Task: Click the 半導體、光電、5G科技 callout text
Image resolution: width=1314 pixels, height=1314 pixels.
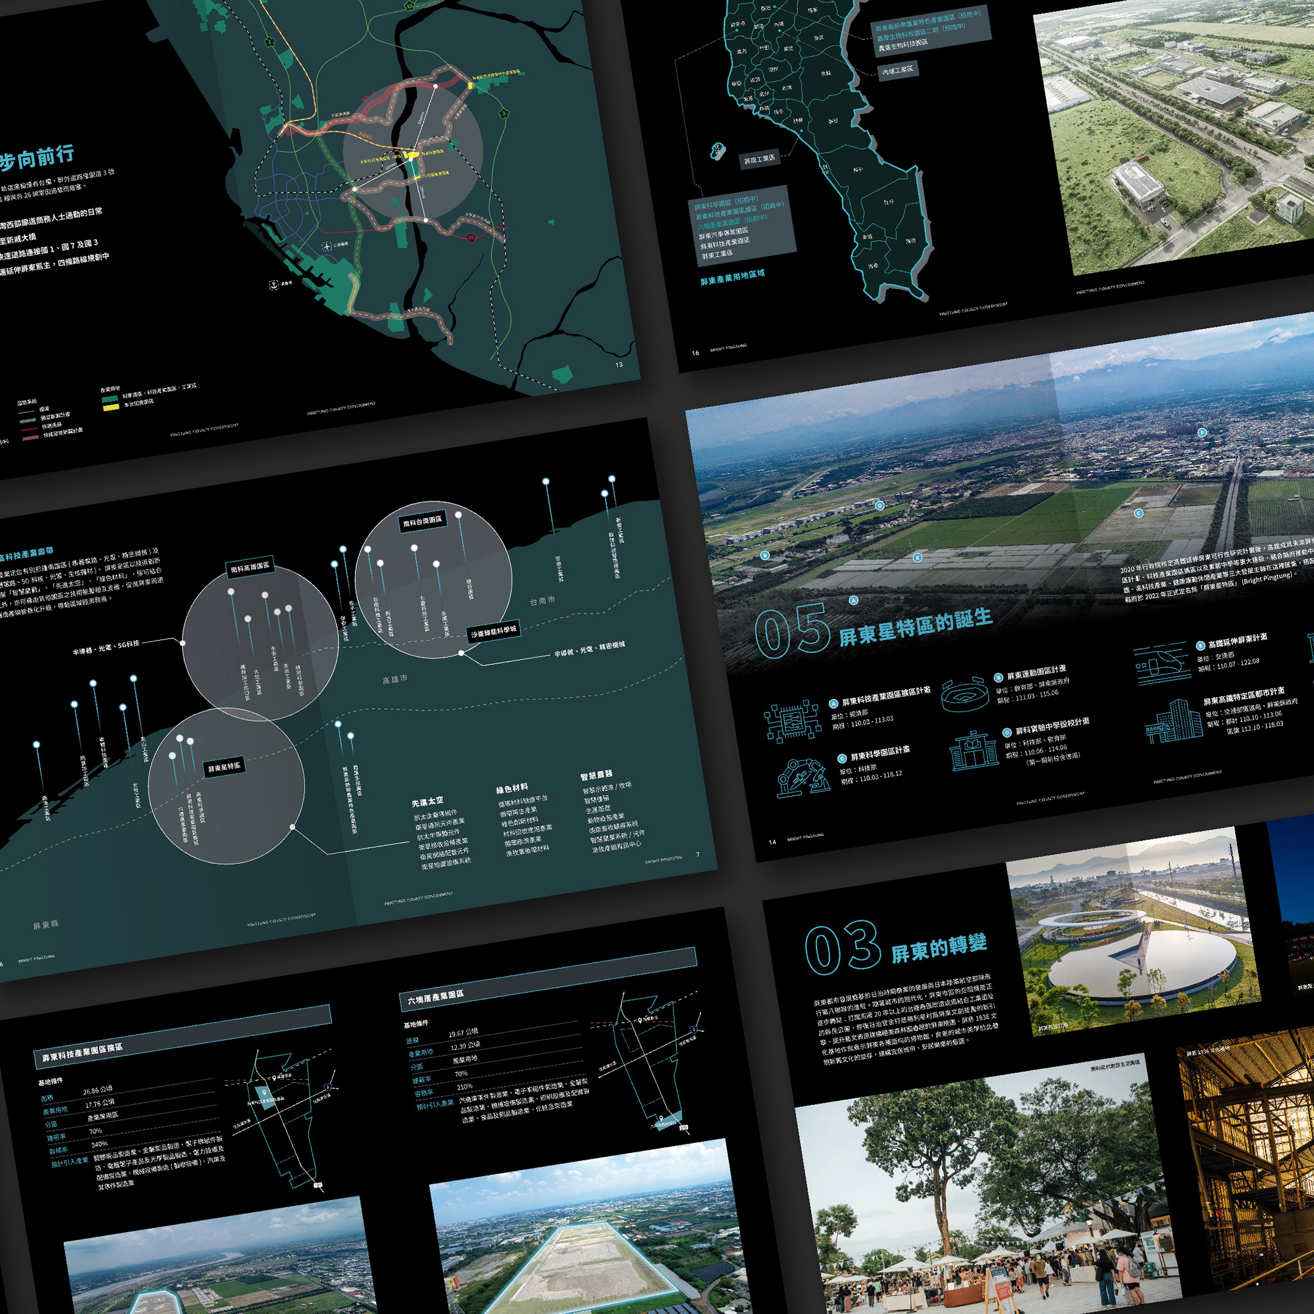Action: (x=106, y=647)
